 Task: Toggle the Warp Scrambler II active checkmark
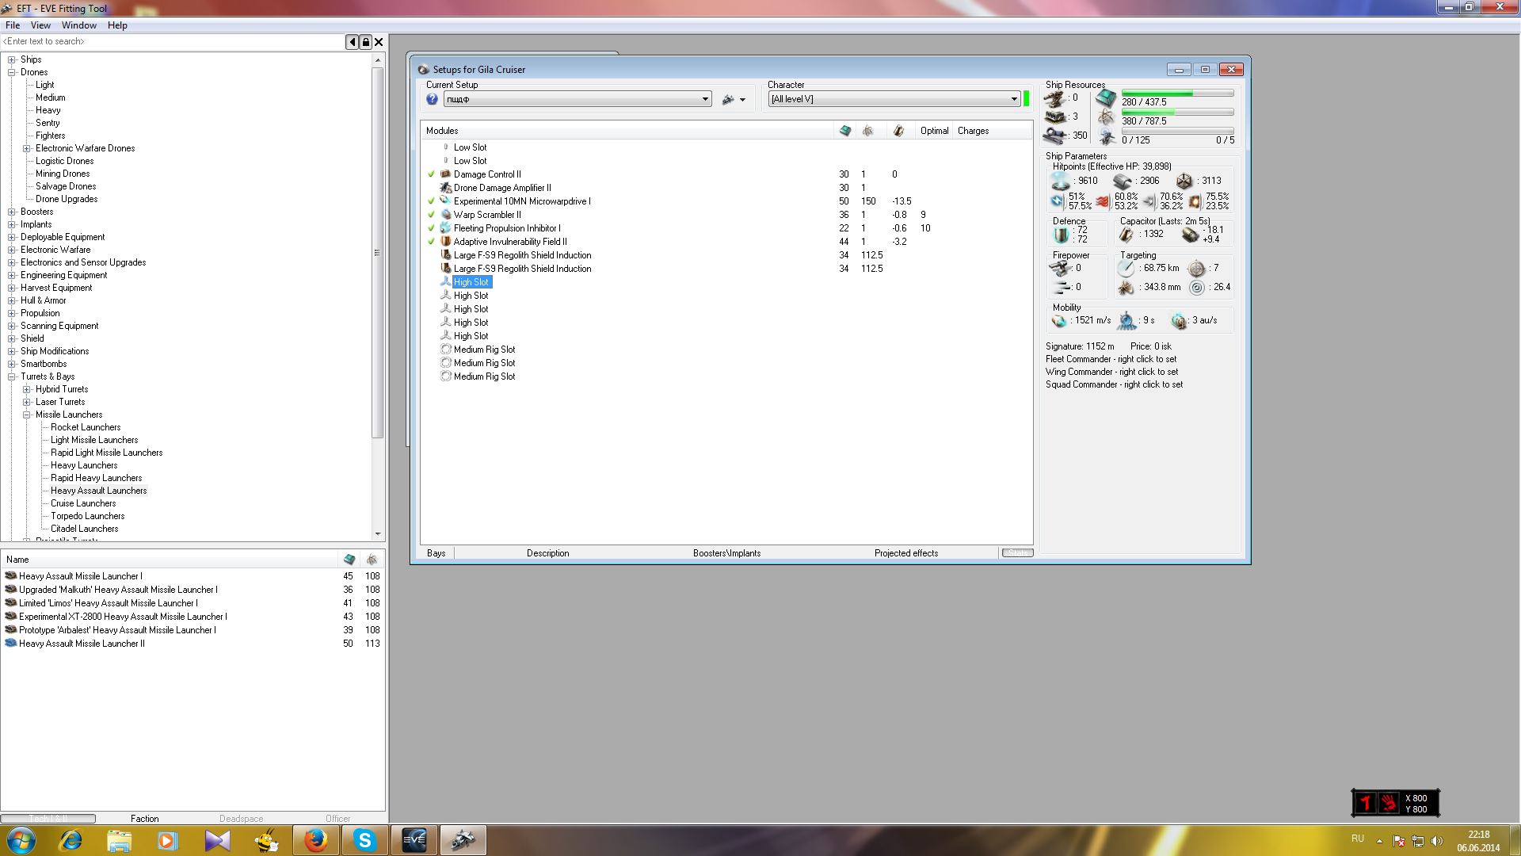432,215
